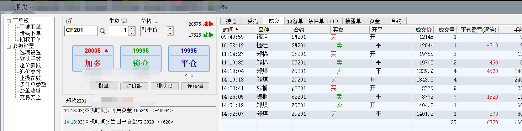Decrease lot quantity with the down arrow
Screen dimensions: 522x131
click(x=131, y=33)
